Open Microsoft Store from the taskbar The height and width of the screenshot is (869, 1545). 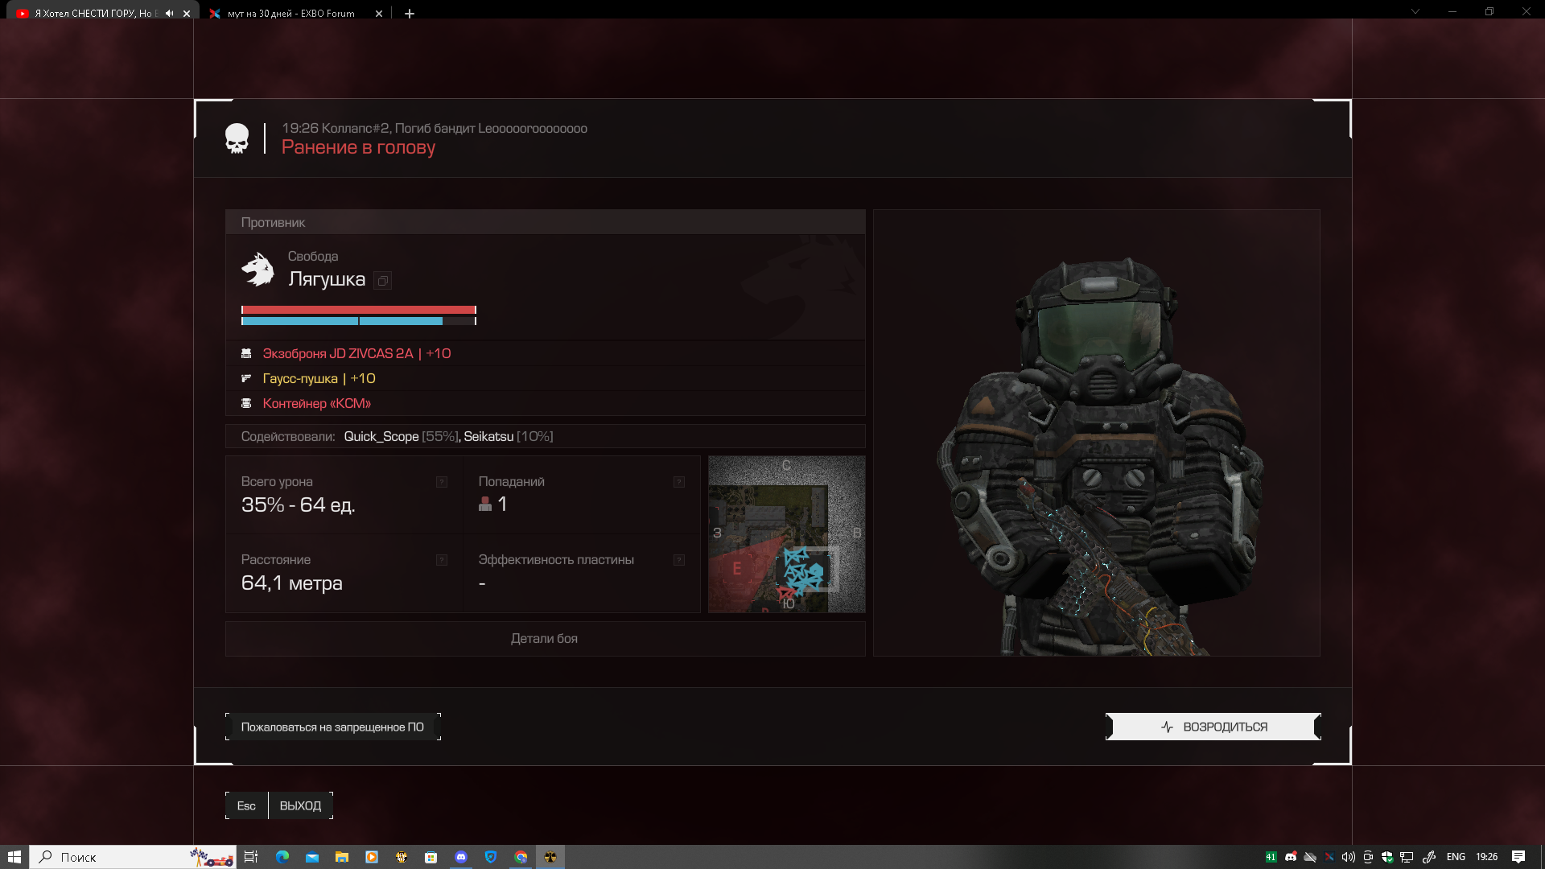[x=431, y=857]
